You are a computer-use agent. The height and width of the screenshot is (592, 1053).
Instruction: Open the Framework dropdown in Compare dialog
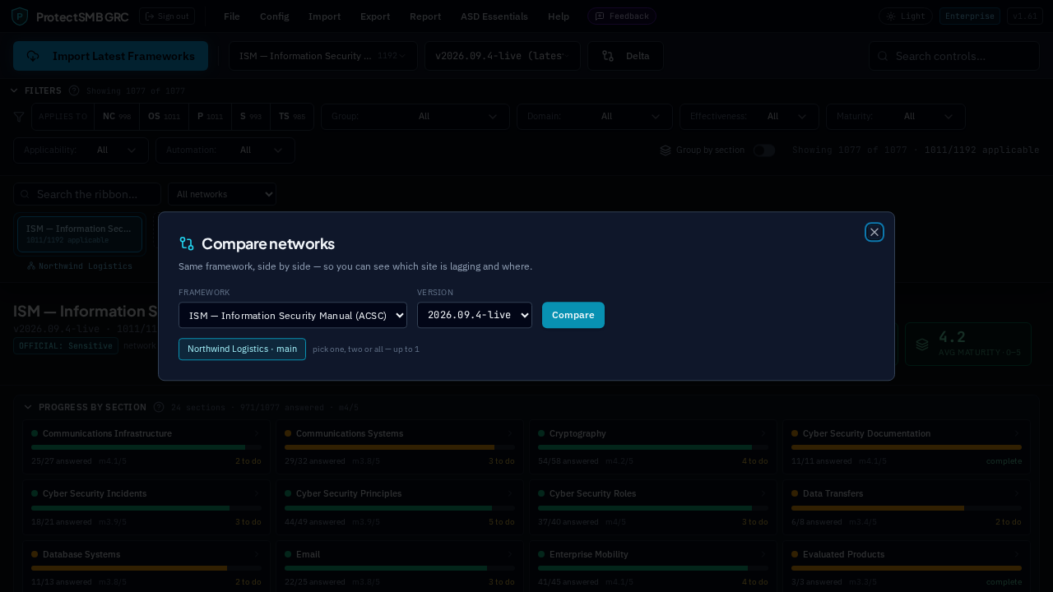(293, 315)
